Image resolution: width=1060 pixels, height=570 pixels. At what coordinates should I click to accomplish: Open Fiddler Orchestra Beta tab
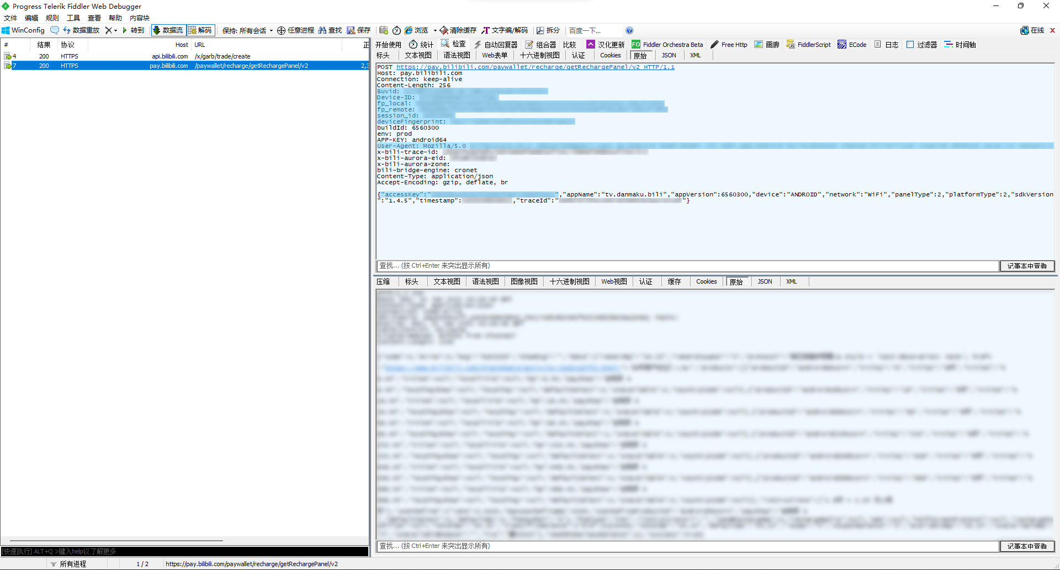click(667, 45)
